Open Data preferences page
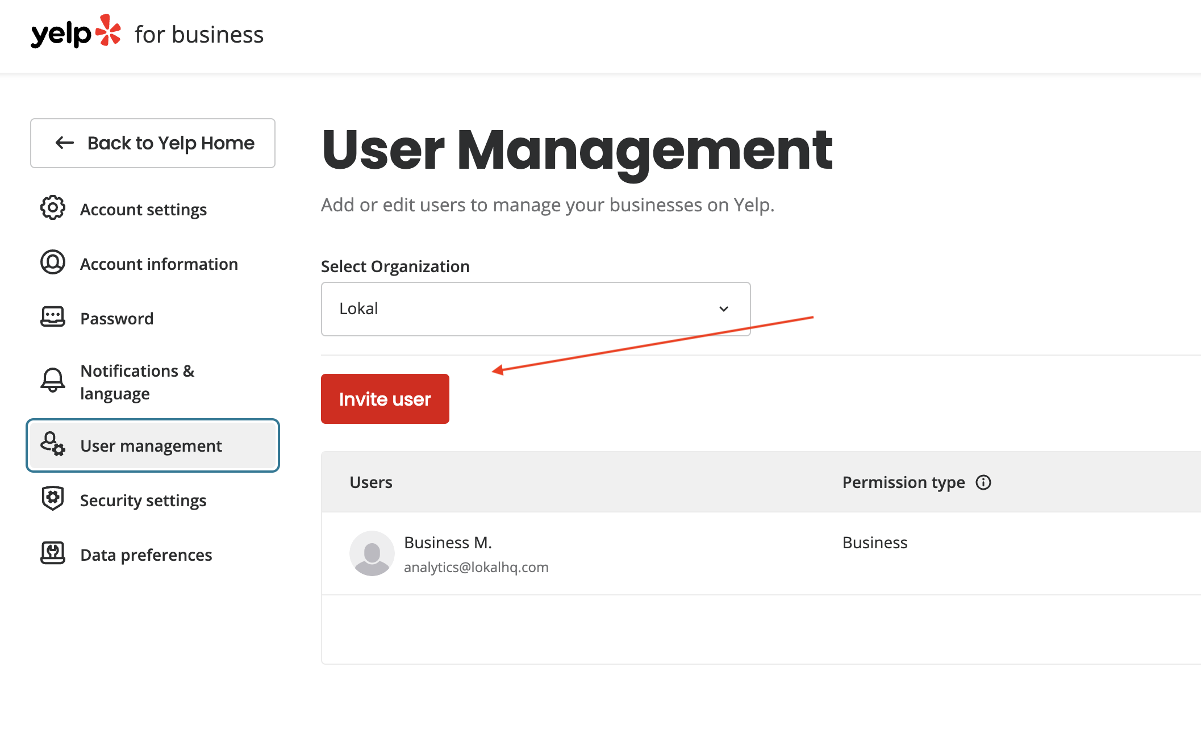Screen dimensions: 1201x742 146,555
